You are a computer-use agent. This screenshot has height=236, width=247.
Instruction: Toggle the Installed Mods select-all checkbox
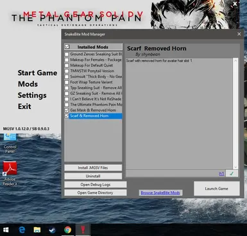coord(67,47)
